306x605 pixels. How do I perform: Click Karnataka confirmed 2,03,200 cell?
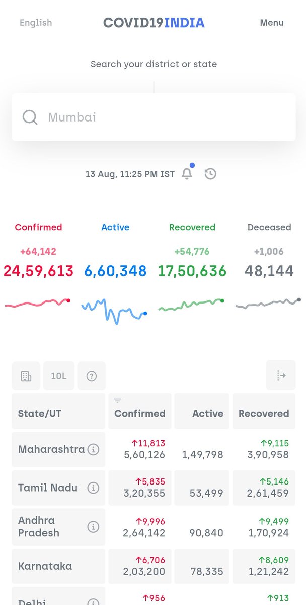pyautogui.click(x=140, y=566)
